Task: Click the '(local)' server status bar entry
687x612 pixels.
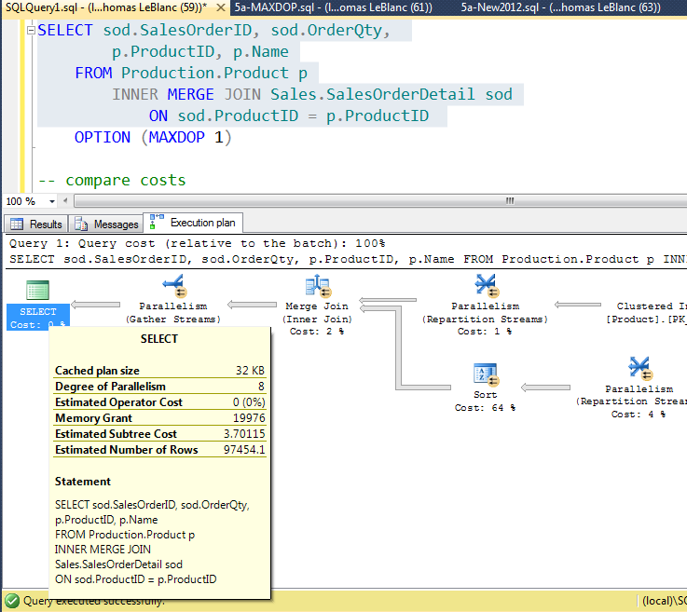Action: (x=664, y=601)
